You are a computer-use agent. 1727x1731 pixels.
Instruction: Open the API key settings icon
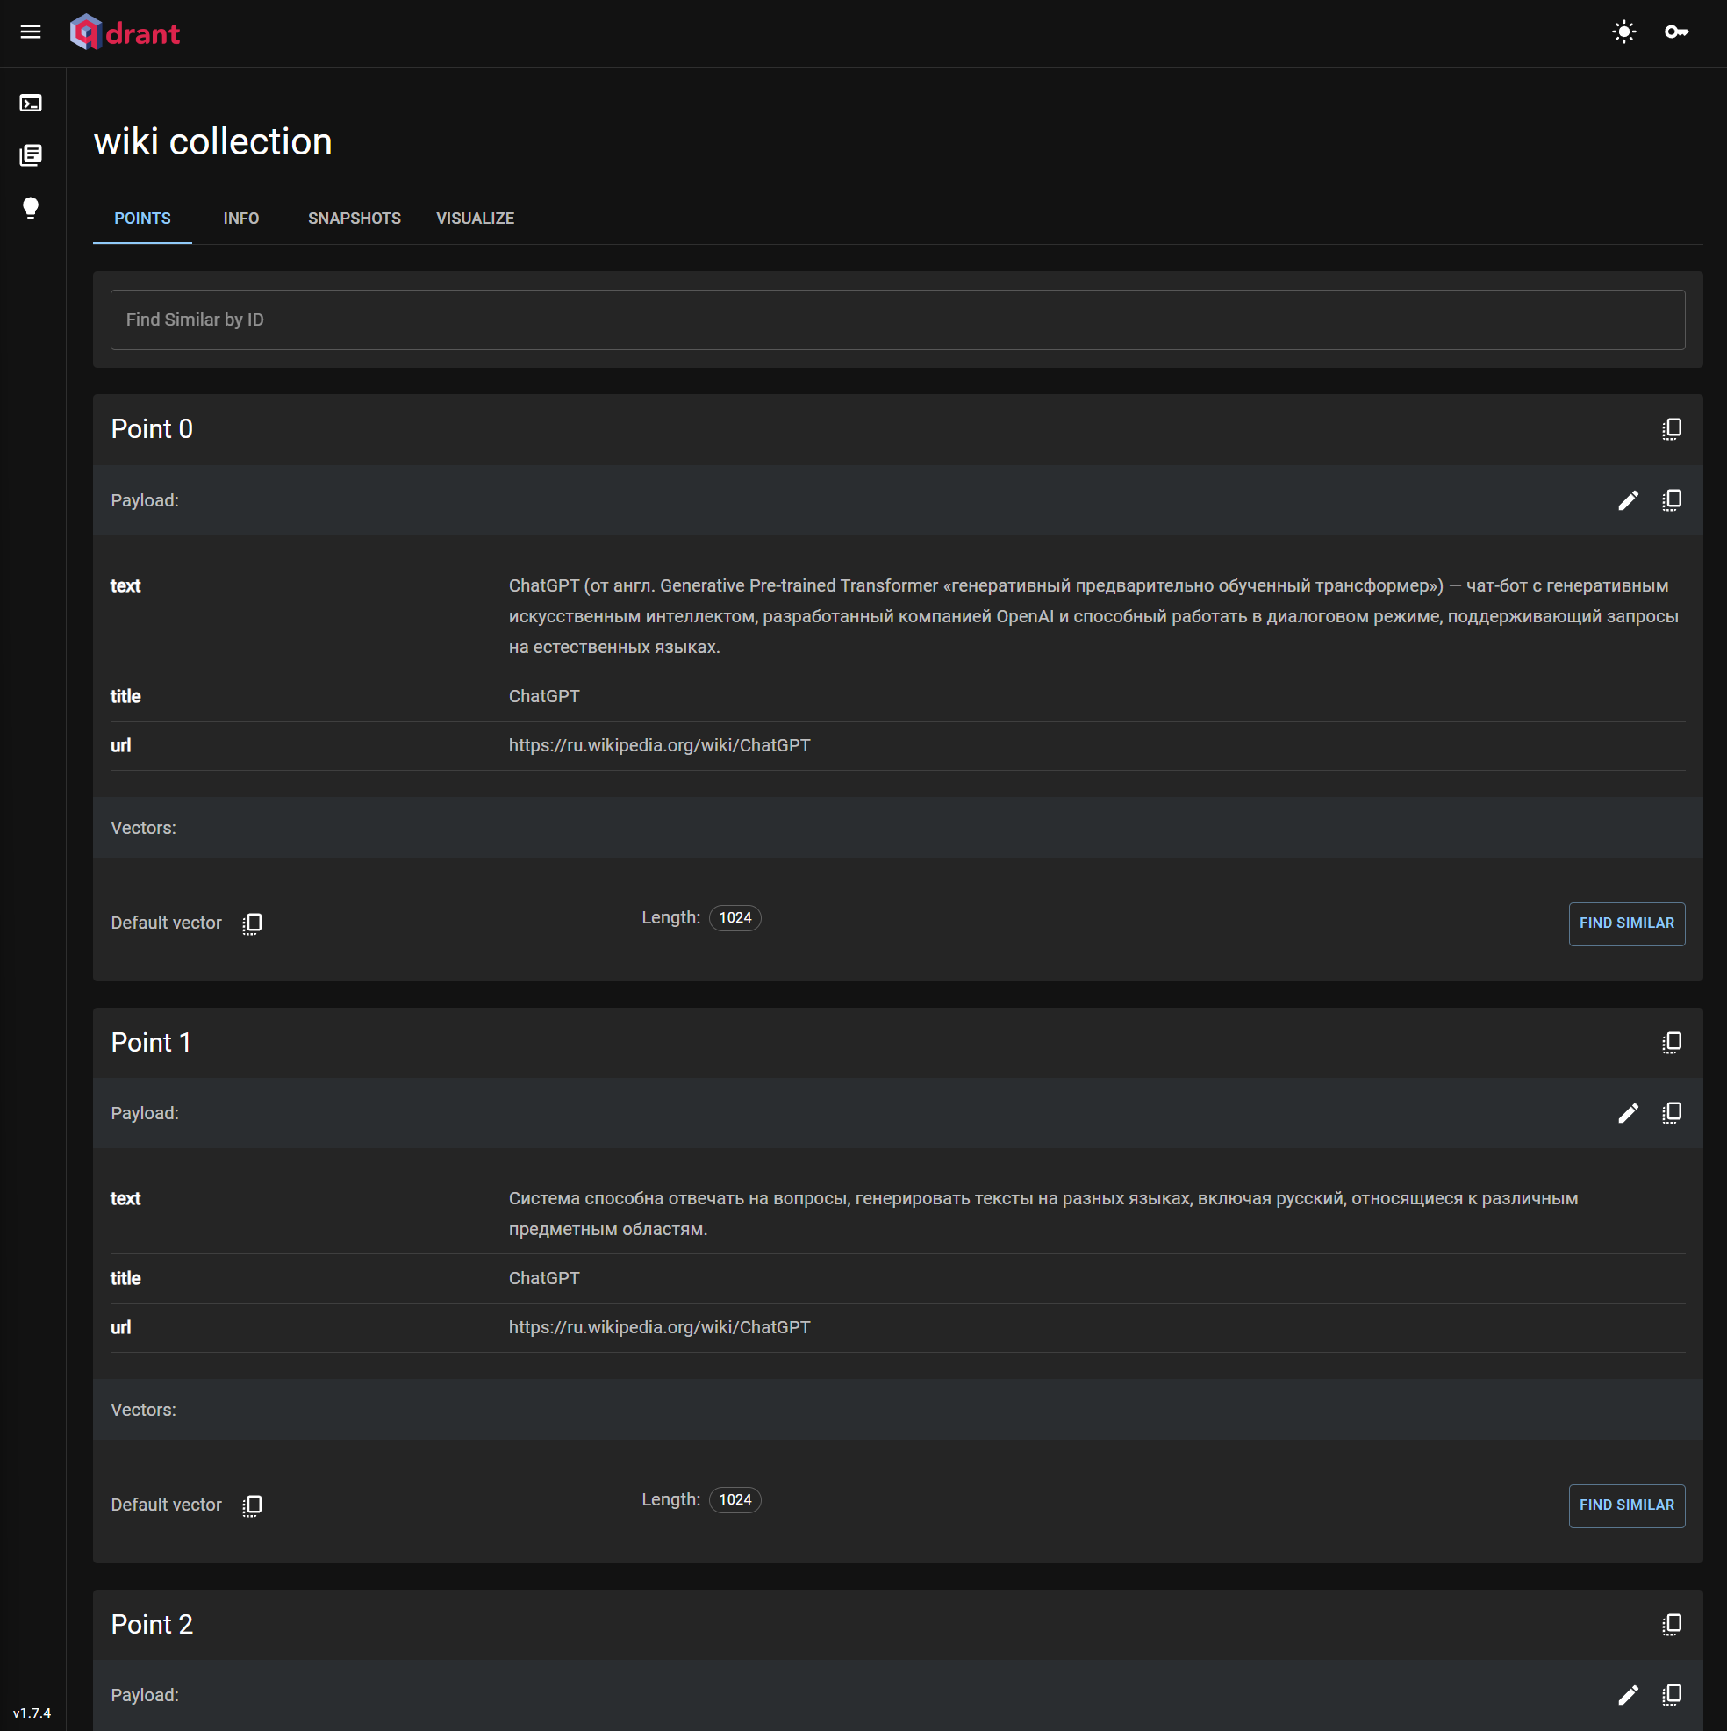(x=1676, y=32)
